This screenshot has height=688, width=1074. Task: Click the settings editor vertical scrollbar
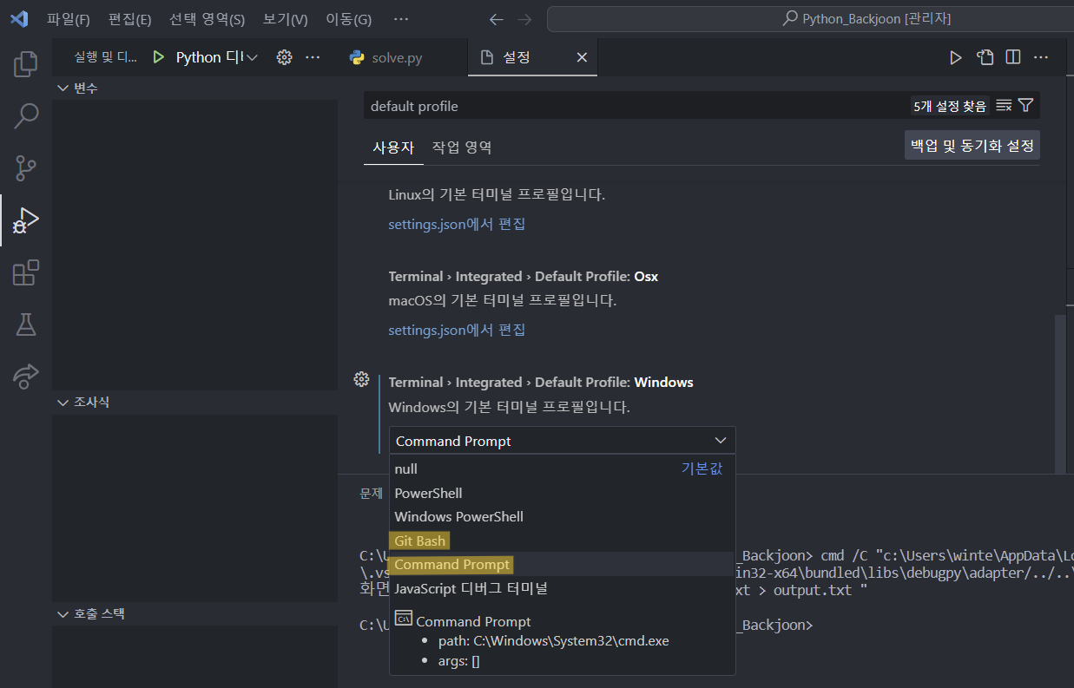click(x=1059, y=395)
